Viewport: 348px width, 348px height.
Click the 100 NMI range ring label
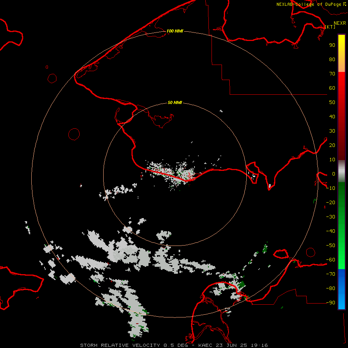point(175,31)
